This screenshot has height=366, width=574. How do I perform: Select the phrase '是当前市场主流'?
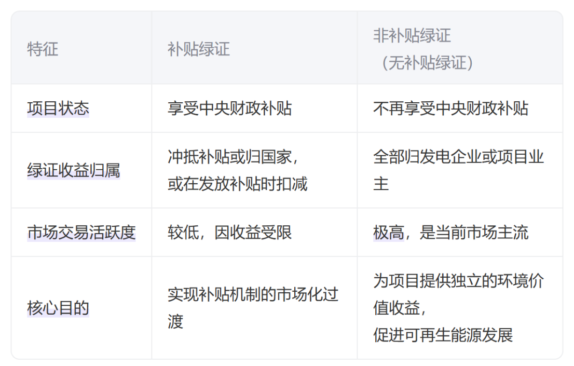tap(474, 233)
